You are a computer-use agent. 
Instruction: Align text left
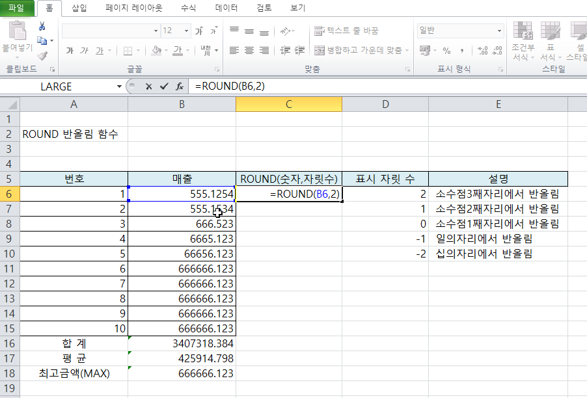pos(234,51)
